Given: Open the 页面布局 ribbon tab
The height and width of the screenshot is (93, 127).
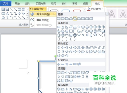Looking at the screenshot, I should click(x=41, y=4).
